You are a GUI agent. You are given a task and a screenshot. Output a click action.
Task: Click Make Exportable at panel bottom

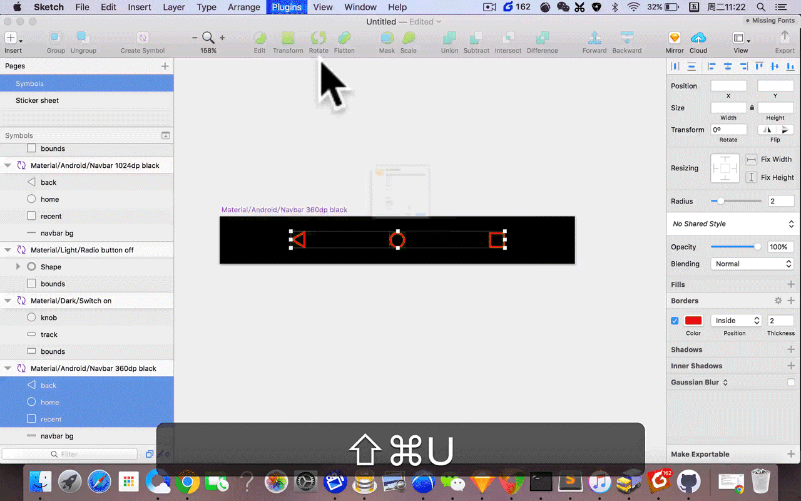[x=700, y=454]
